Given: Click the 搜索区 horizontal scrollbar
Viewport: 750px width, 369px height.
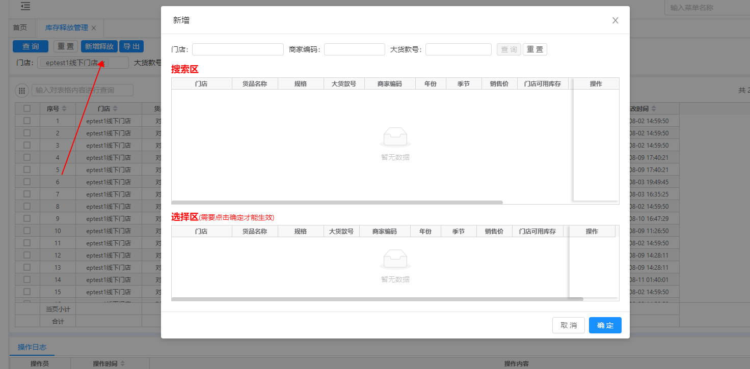Looking at the screenshot, I should (x=337, y=202).
